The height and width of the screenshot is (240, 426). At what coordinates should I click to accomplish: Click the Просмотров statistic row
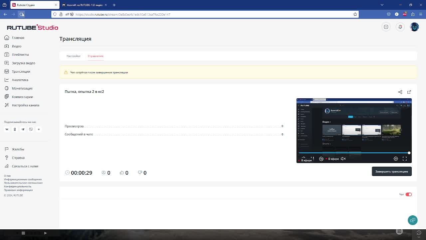point(174,126)
